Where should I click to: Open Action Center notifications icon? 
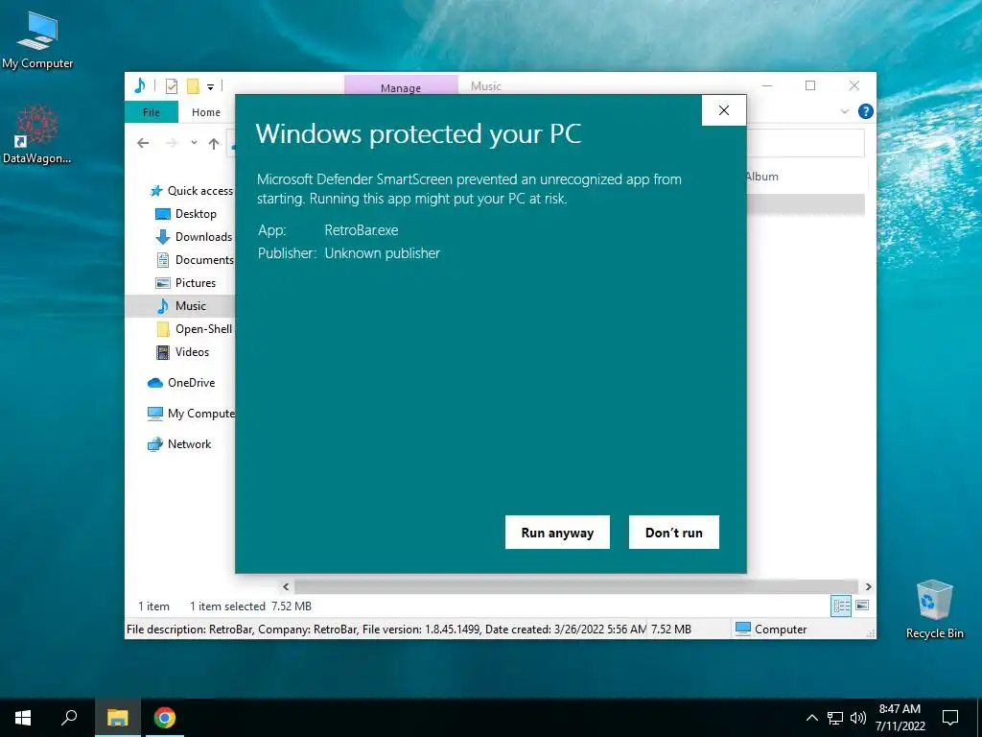click(950, 718)
